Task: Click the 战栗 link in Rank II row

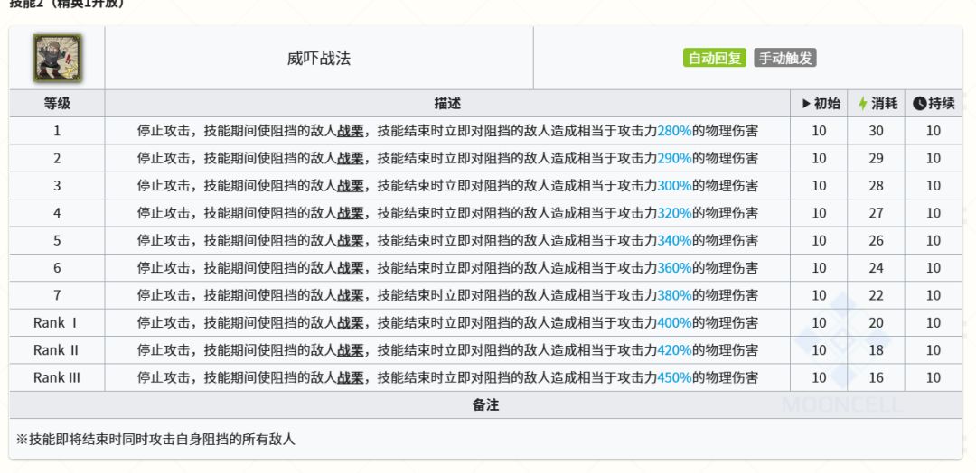Action: 351,350
